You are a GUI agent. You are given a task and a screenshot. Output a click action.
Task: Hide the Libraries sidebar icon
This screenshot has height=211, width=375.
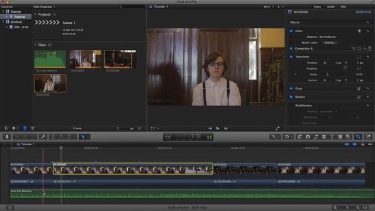[6, 128]
